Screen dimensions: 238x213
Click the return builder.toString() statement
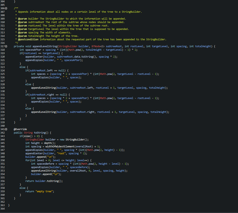tap(43, 181)
